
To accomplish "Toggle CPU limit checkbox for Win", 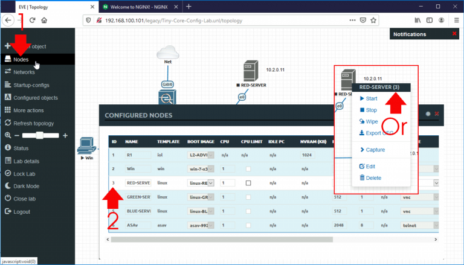I will (x=248, y=169).
